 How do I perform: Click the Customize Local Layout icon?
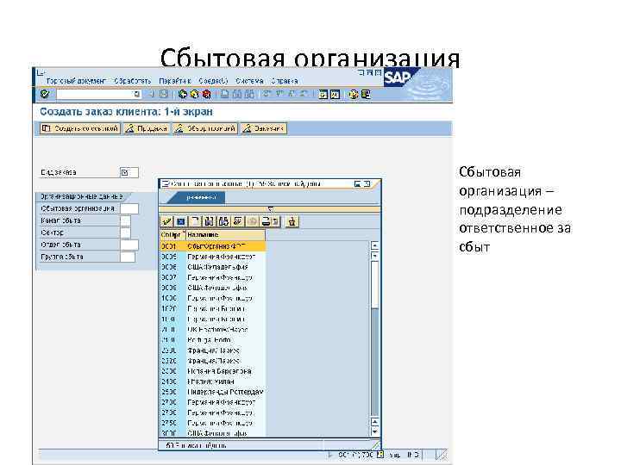[365, 94]
